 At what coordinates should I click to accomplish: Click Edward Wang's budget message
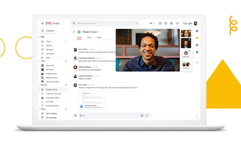click(90, 70)
